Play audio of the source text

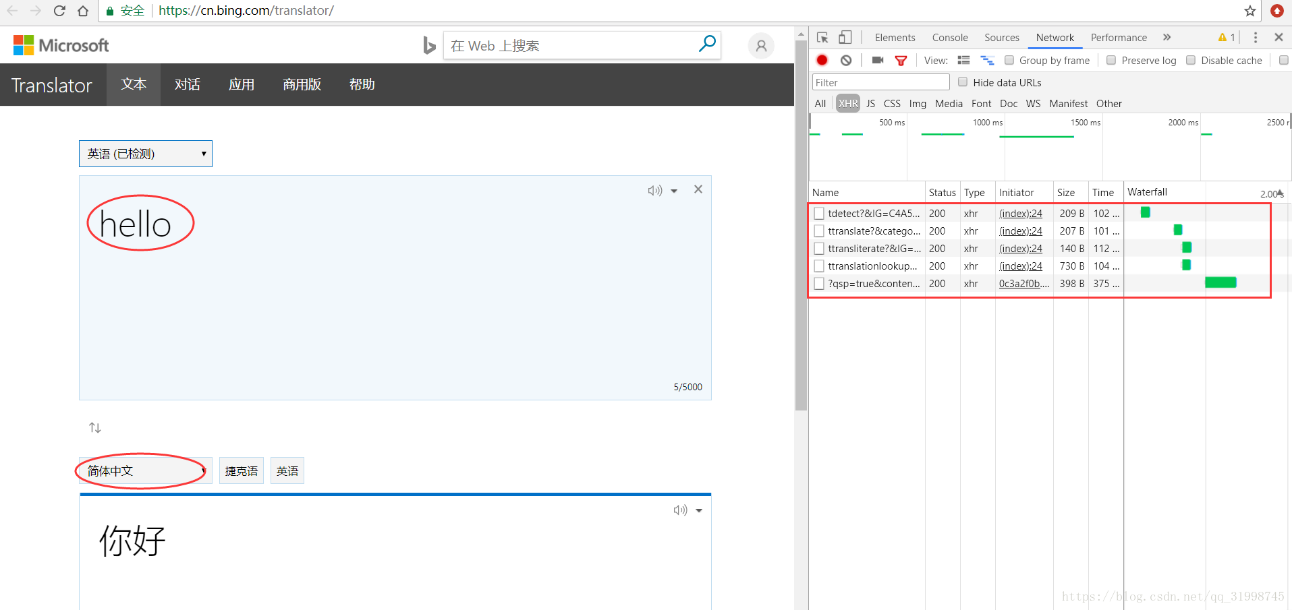coord(654,191)
